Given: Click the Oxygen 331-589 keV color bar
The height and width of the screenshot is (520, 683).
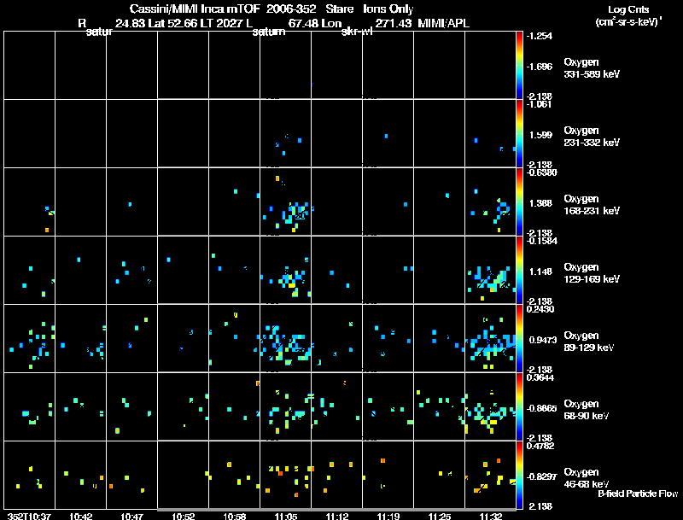Looking at the screenshot, I should (519, 66).
